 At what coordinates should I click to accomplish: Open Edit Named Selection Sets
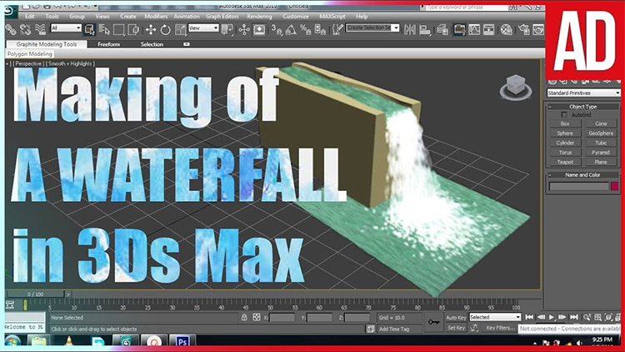(x=337, y=28)
